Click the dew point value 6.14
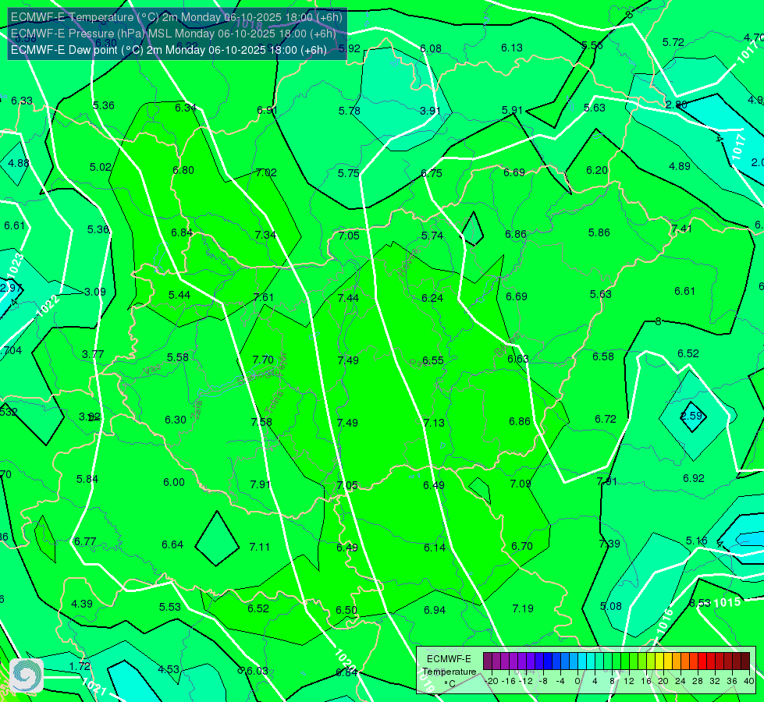The height and width of the screenshot is (702, 764). click(x=434, y=548)
